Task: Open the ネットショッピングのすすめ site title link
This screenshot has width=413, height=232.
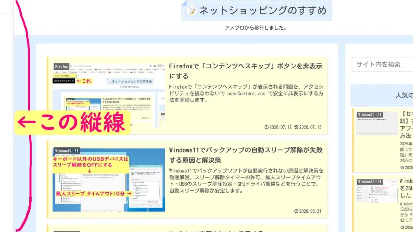Action: (x=263, y=11)
